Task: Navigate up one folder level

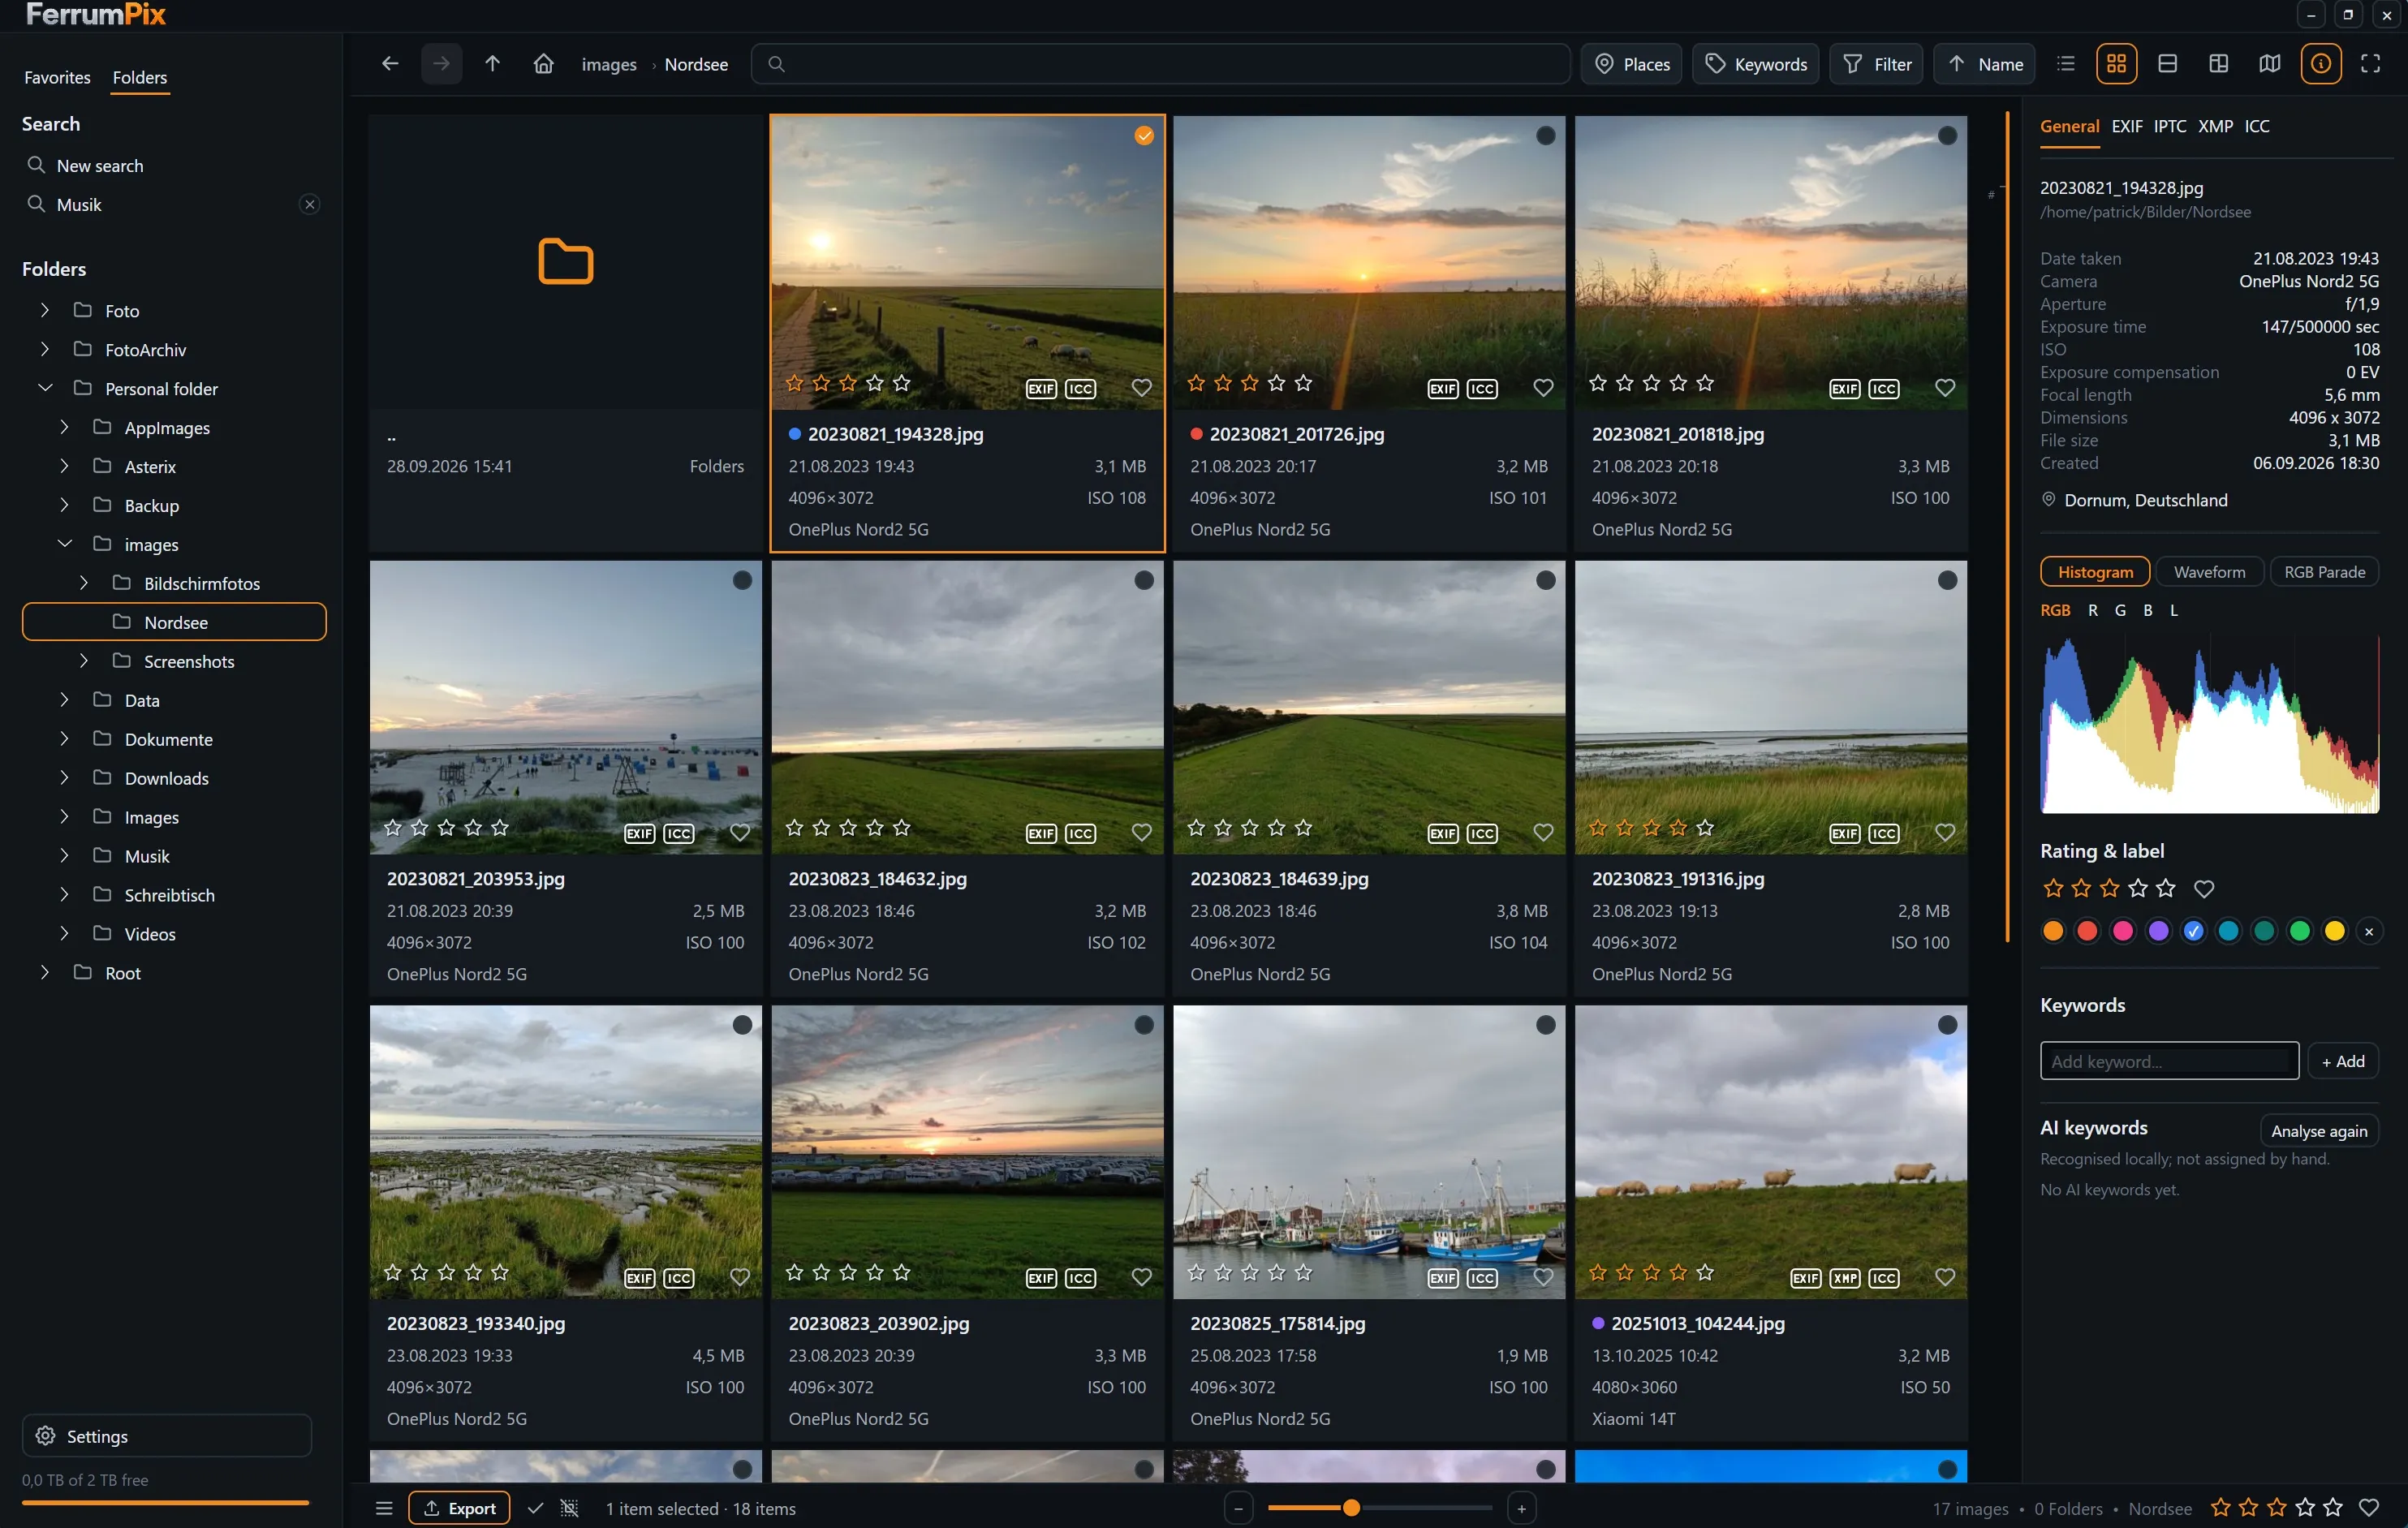Action: click(x=492, y=64)
